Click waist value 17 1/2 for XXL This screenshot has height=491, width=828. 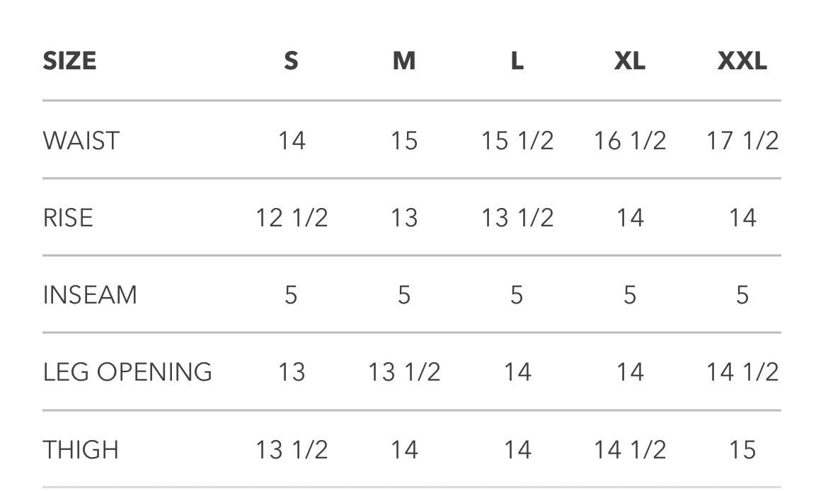point(742,140)
